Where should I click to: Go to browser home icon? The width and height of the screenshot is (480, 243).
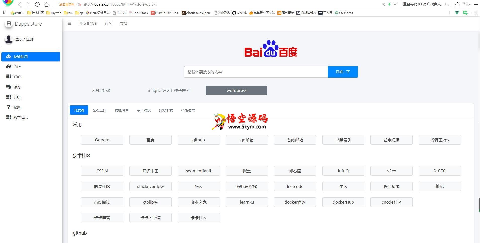tap(46, 4)
